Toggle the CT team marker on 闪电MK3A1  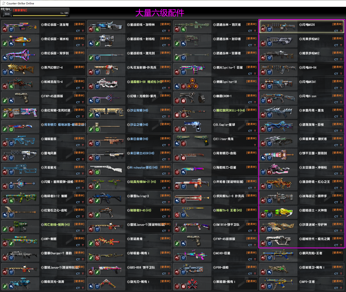[336, 88]
